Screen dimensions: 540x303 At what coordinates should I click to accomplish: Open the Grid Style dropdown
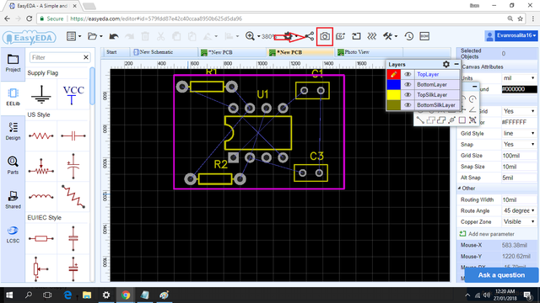519,133
